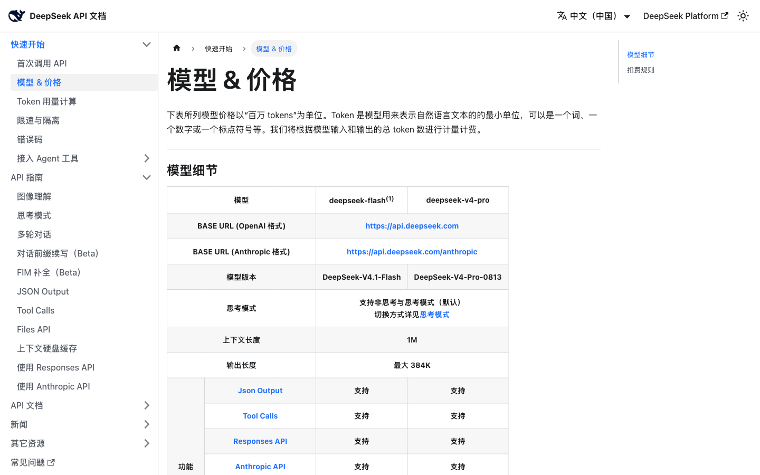Expand the 接入 Agent 工具 submenu
The height and width of the screenshot is (475, 760).
147,158
